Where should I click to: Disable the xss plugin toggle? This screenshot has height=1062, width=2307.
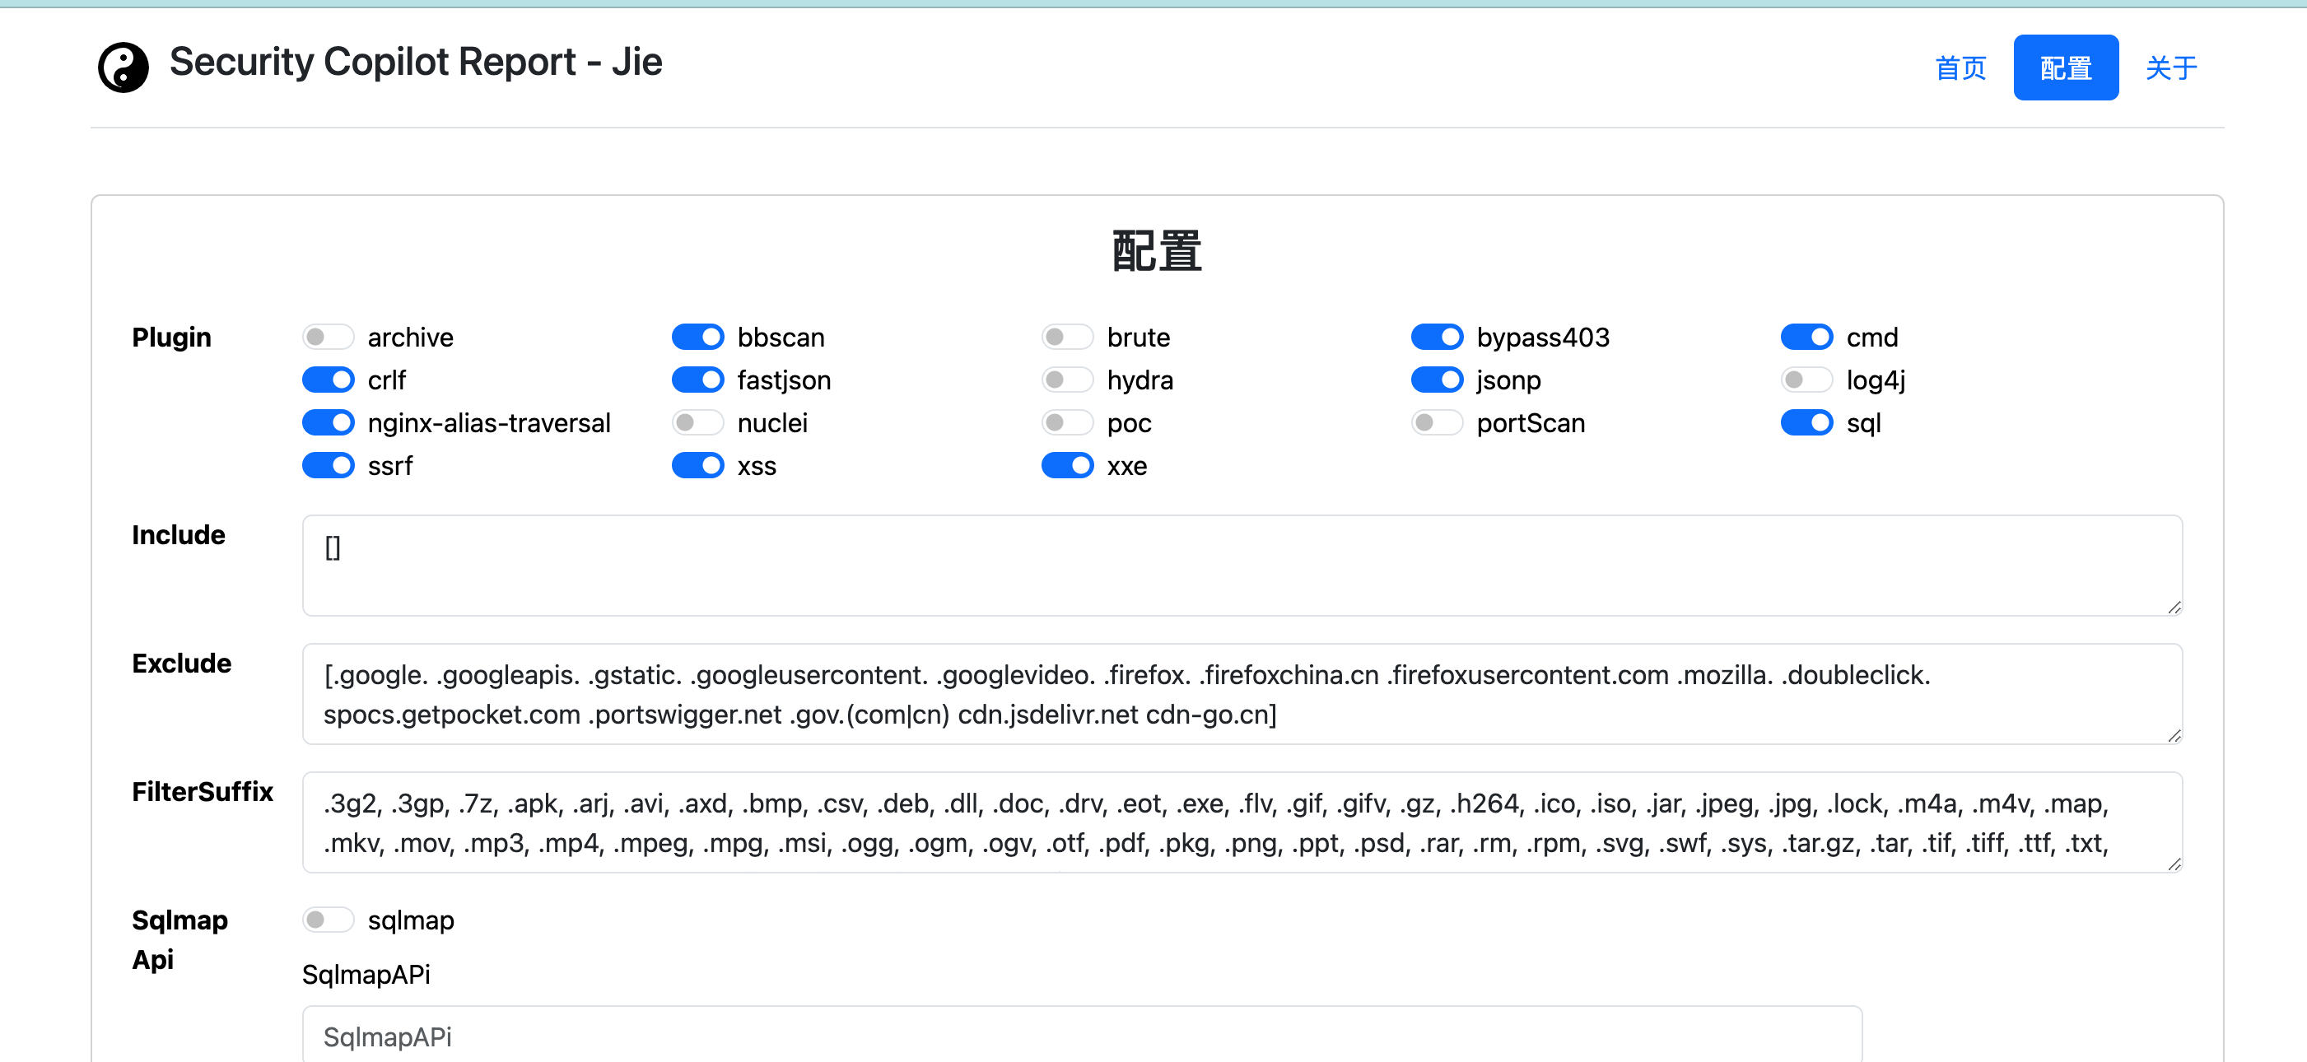(x=697, y=466)
